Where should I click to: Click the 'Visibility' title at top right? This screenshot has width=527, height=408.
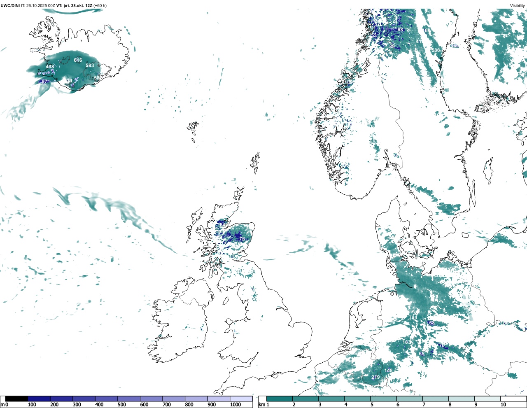point(518,6)
